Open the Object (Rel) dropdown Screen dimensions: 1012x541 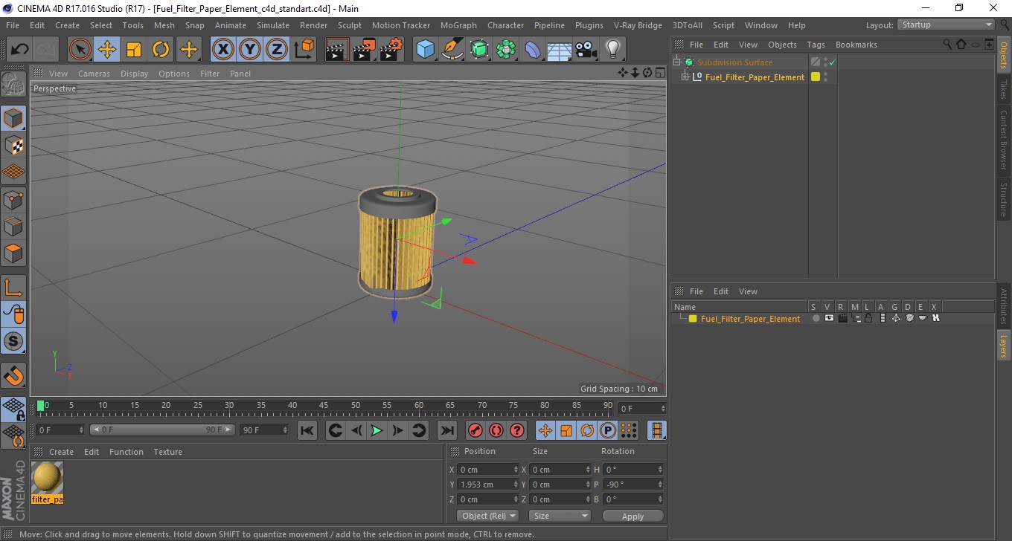pos(487,516)
